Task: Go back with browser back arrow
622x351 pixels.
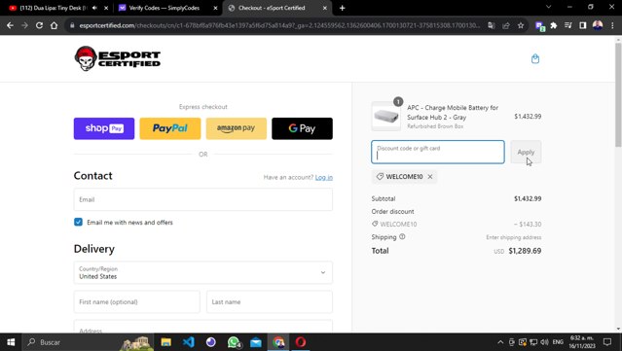Action: [10, 25]
